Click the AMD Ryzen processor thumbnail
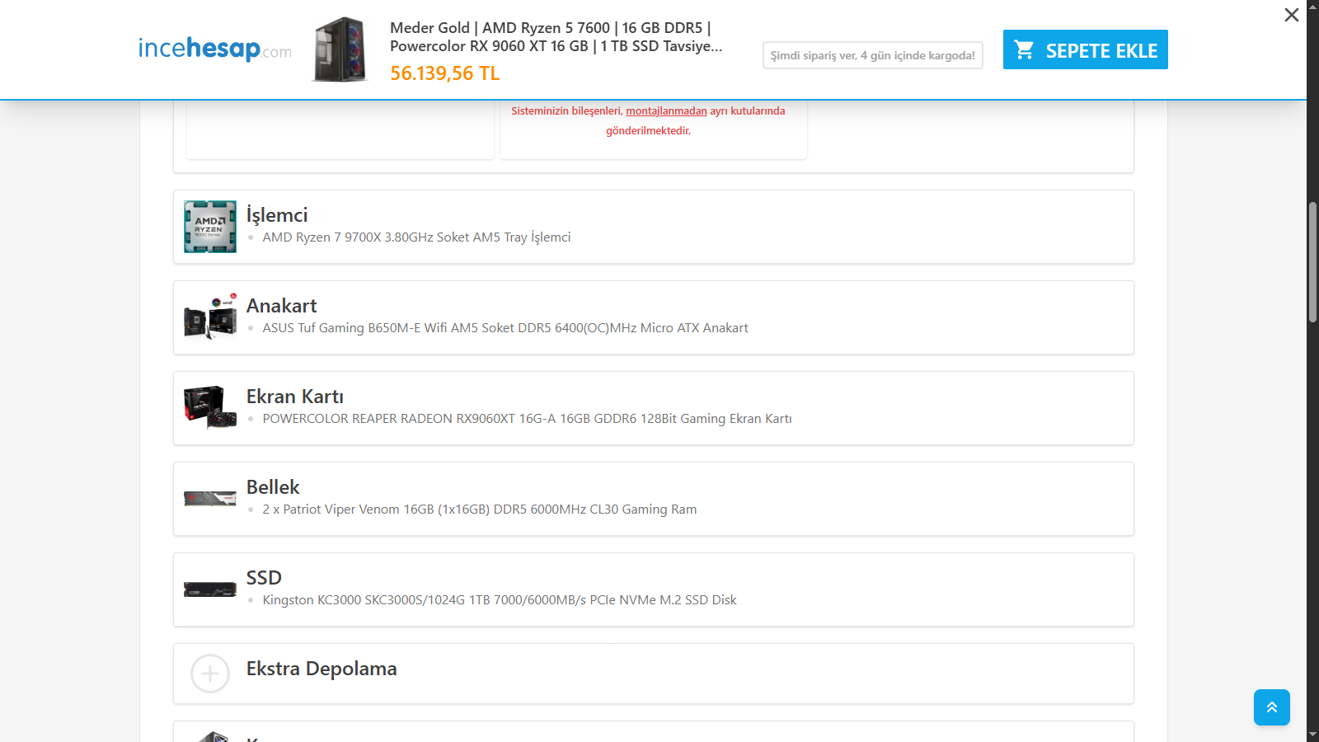This screenshot has width=1319, height=742. pos(210,227)
